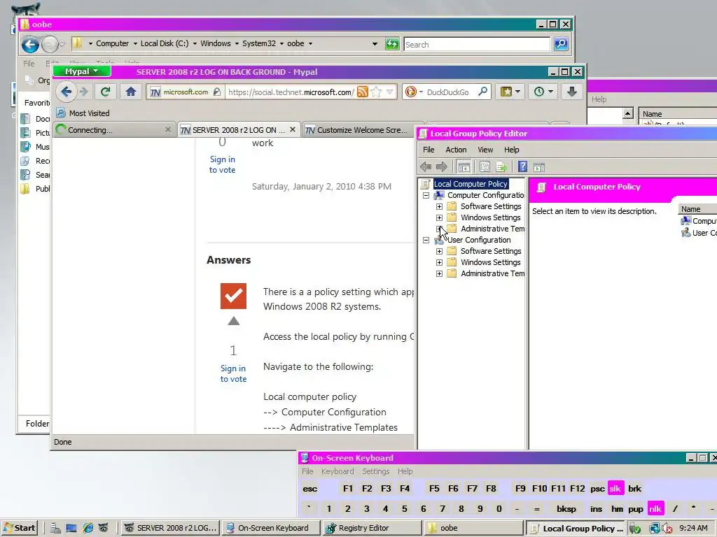Viewport: 717px width, 537px height.
Task: Reload the page in Mypal
Action: tap(105, 92)
